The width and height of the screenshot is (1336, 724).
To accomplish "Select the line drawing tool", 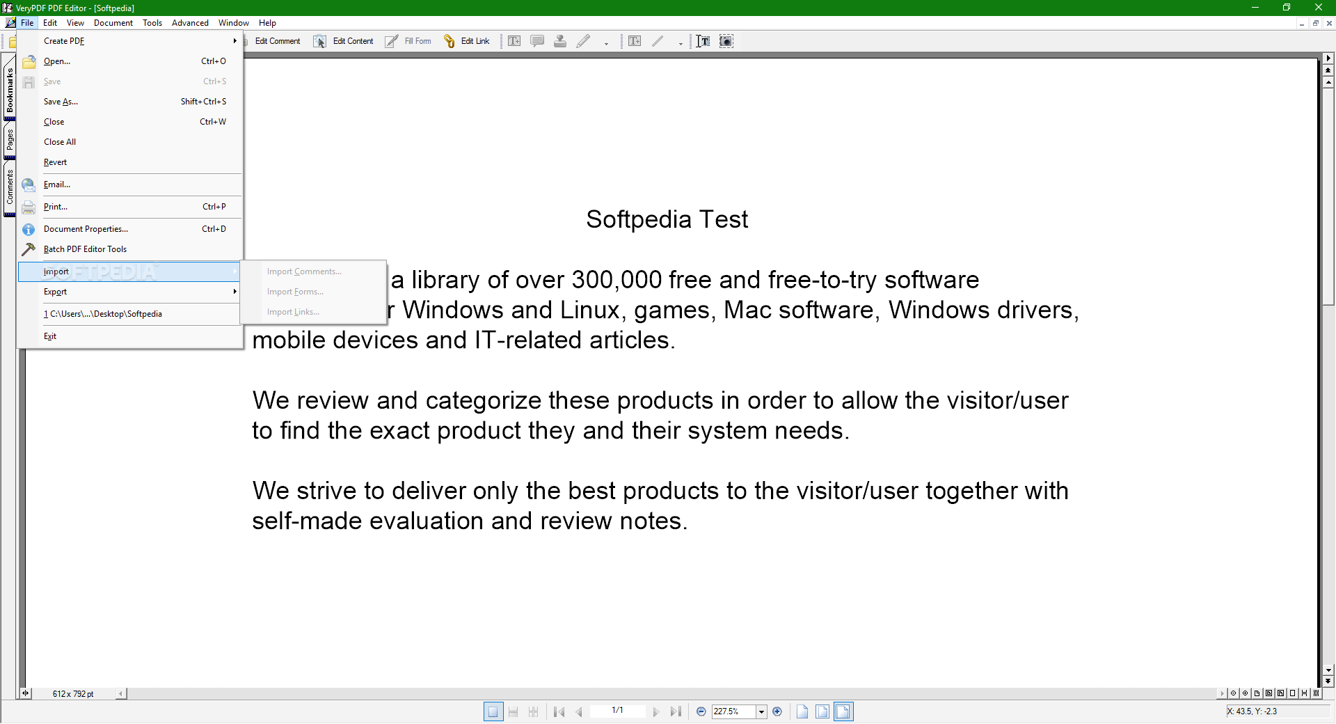I will point(658,41).
